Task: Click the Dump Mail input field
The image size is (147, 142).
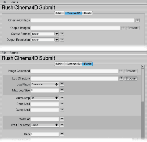Action: 45,110
